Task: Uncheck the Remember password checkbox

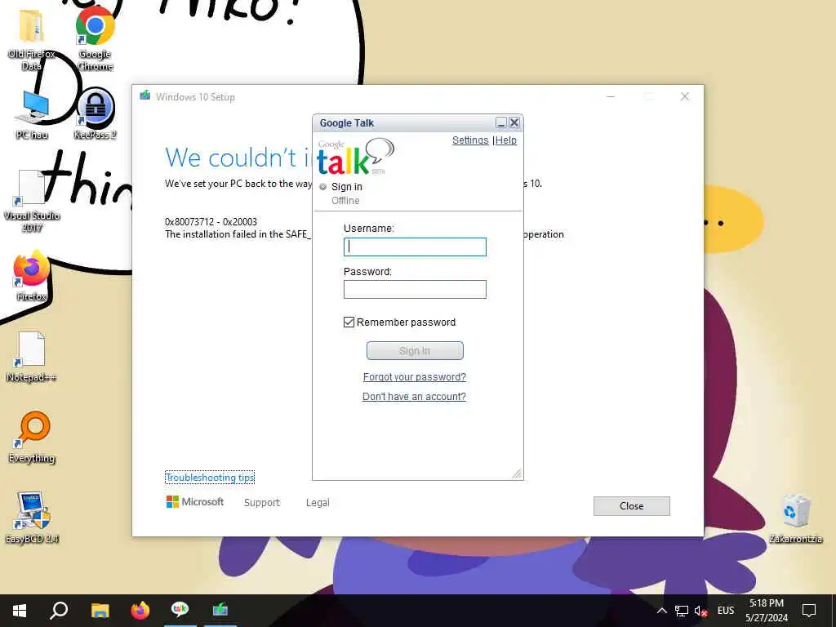Action: (349, 322)
